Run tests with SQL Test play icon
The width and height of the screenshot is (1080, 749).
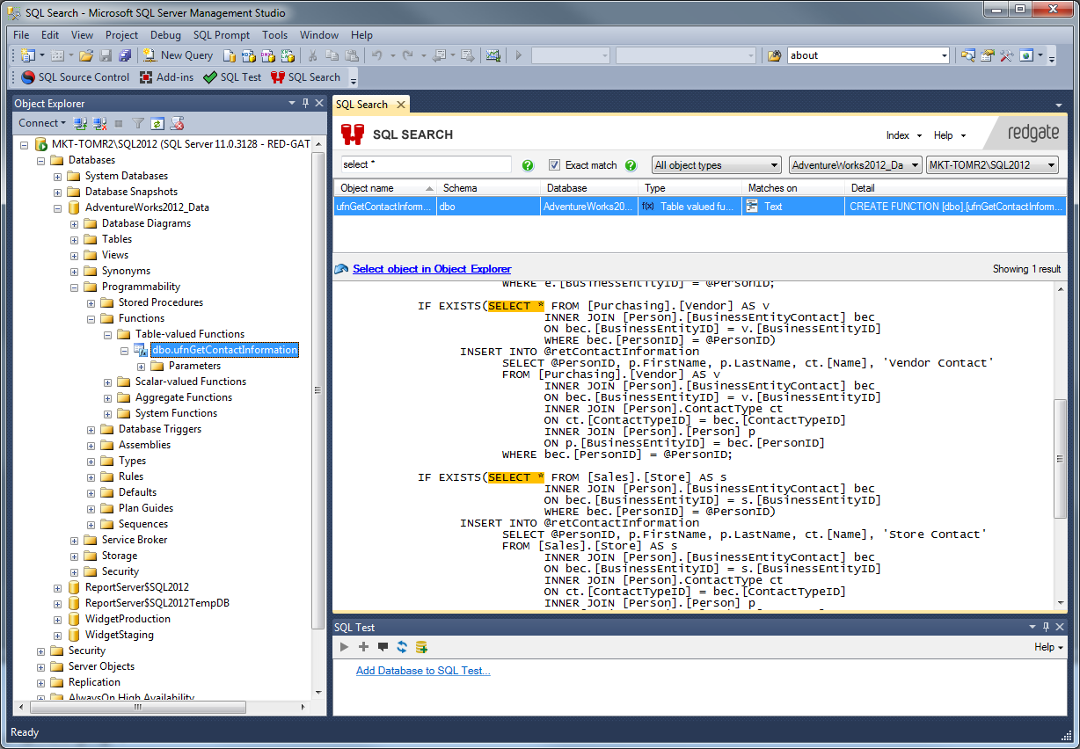344,647
